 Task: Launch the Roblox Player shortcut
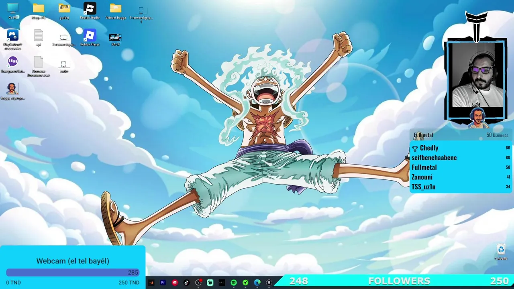[90, 38]
